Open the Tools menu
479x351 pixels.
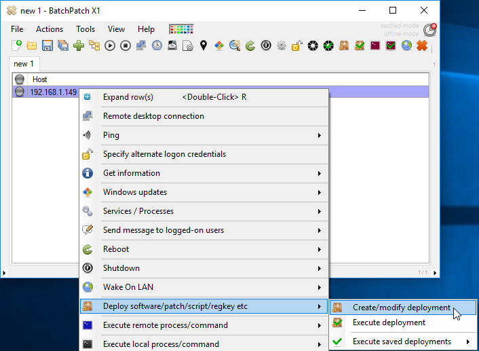[85, 29]
